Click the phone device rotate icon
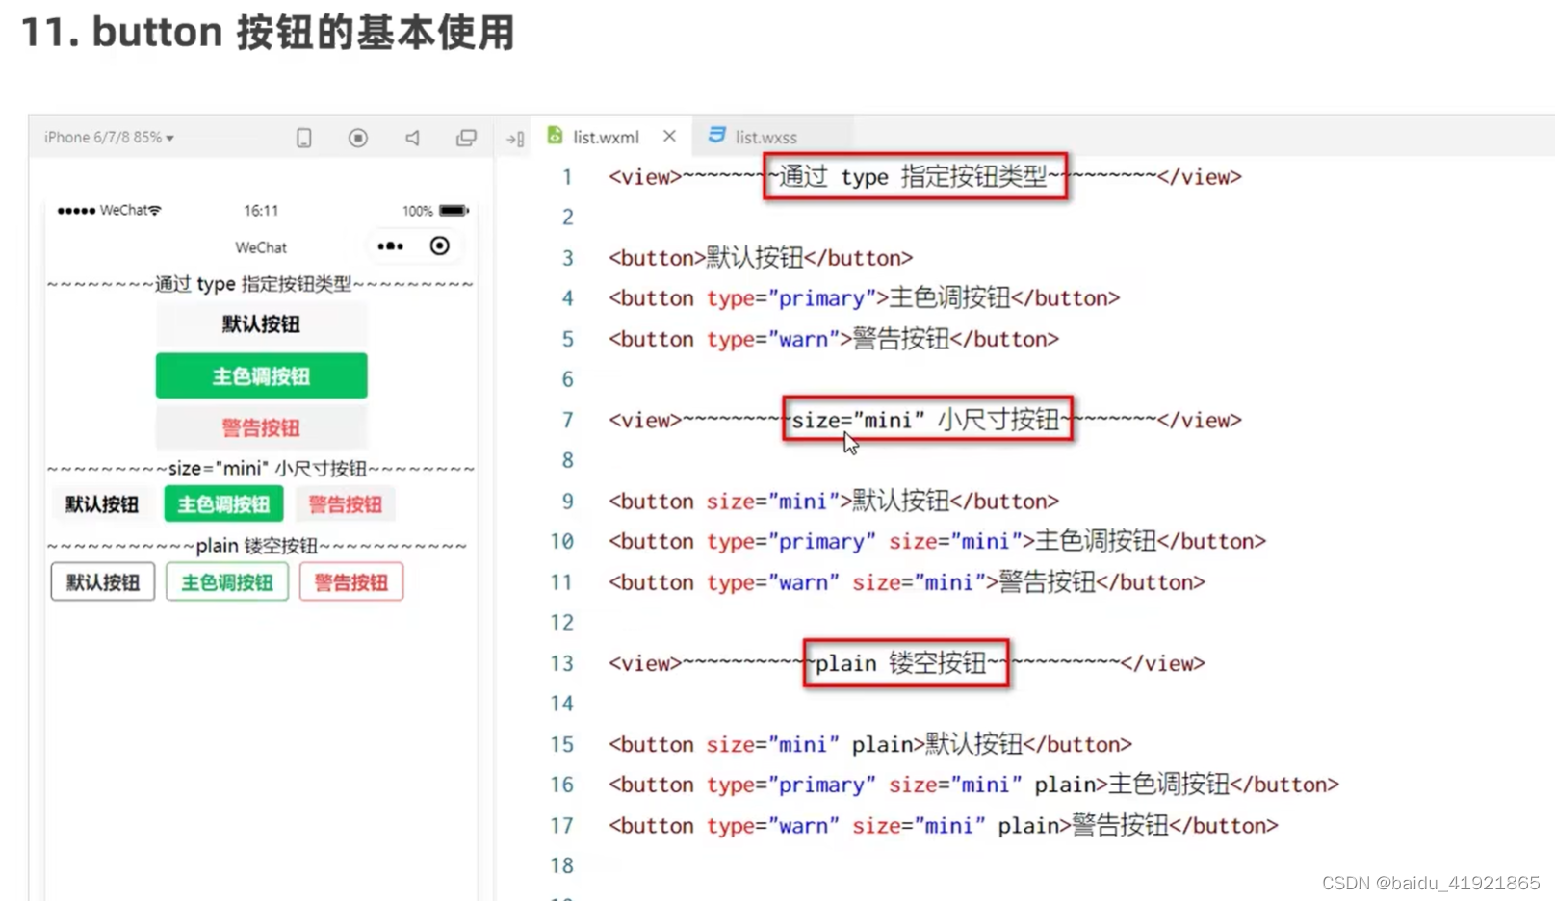The width and height of the screenshot is (1555, 901). pos(304,138)
